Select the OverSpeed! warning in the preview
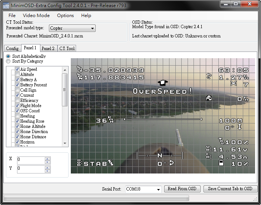 [162, 91]
